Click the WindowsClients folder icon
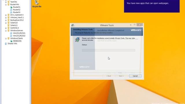 coord(8,38)
